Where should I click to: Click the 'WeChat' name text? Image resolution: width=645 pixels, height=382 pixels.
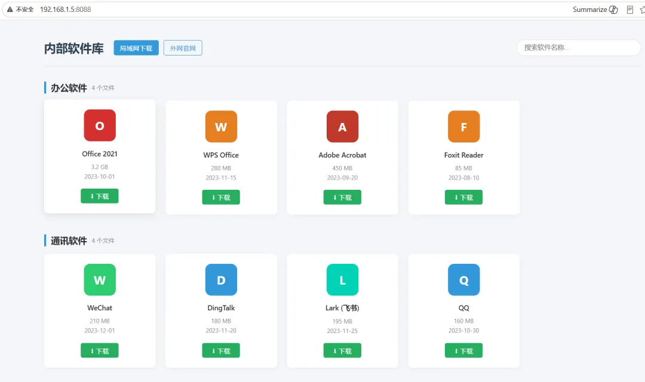(100, 308)
